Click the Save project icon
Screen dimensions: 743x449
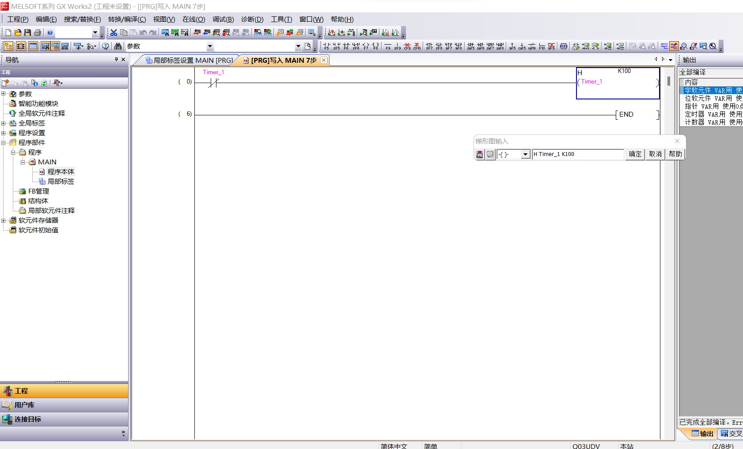27,33
